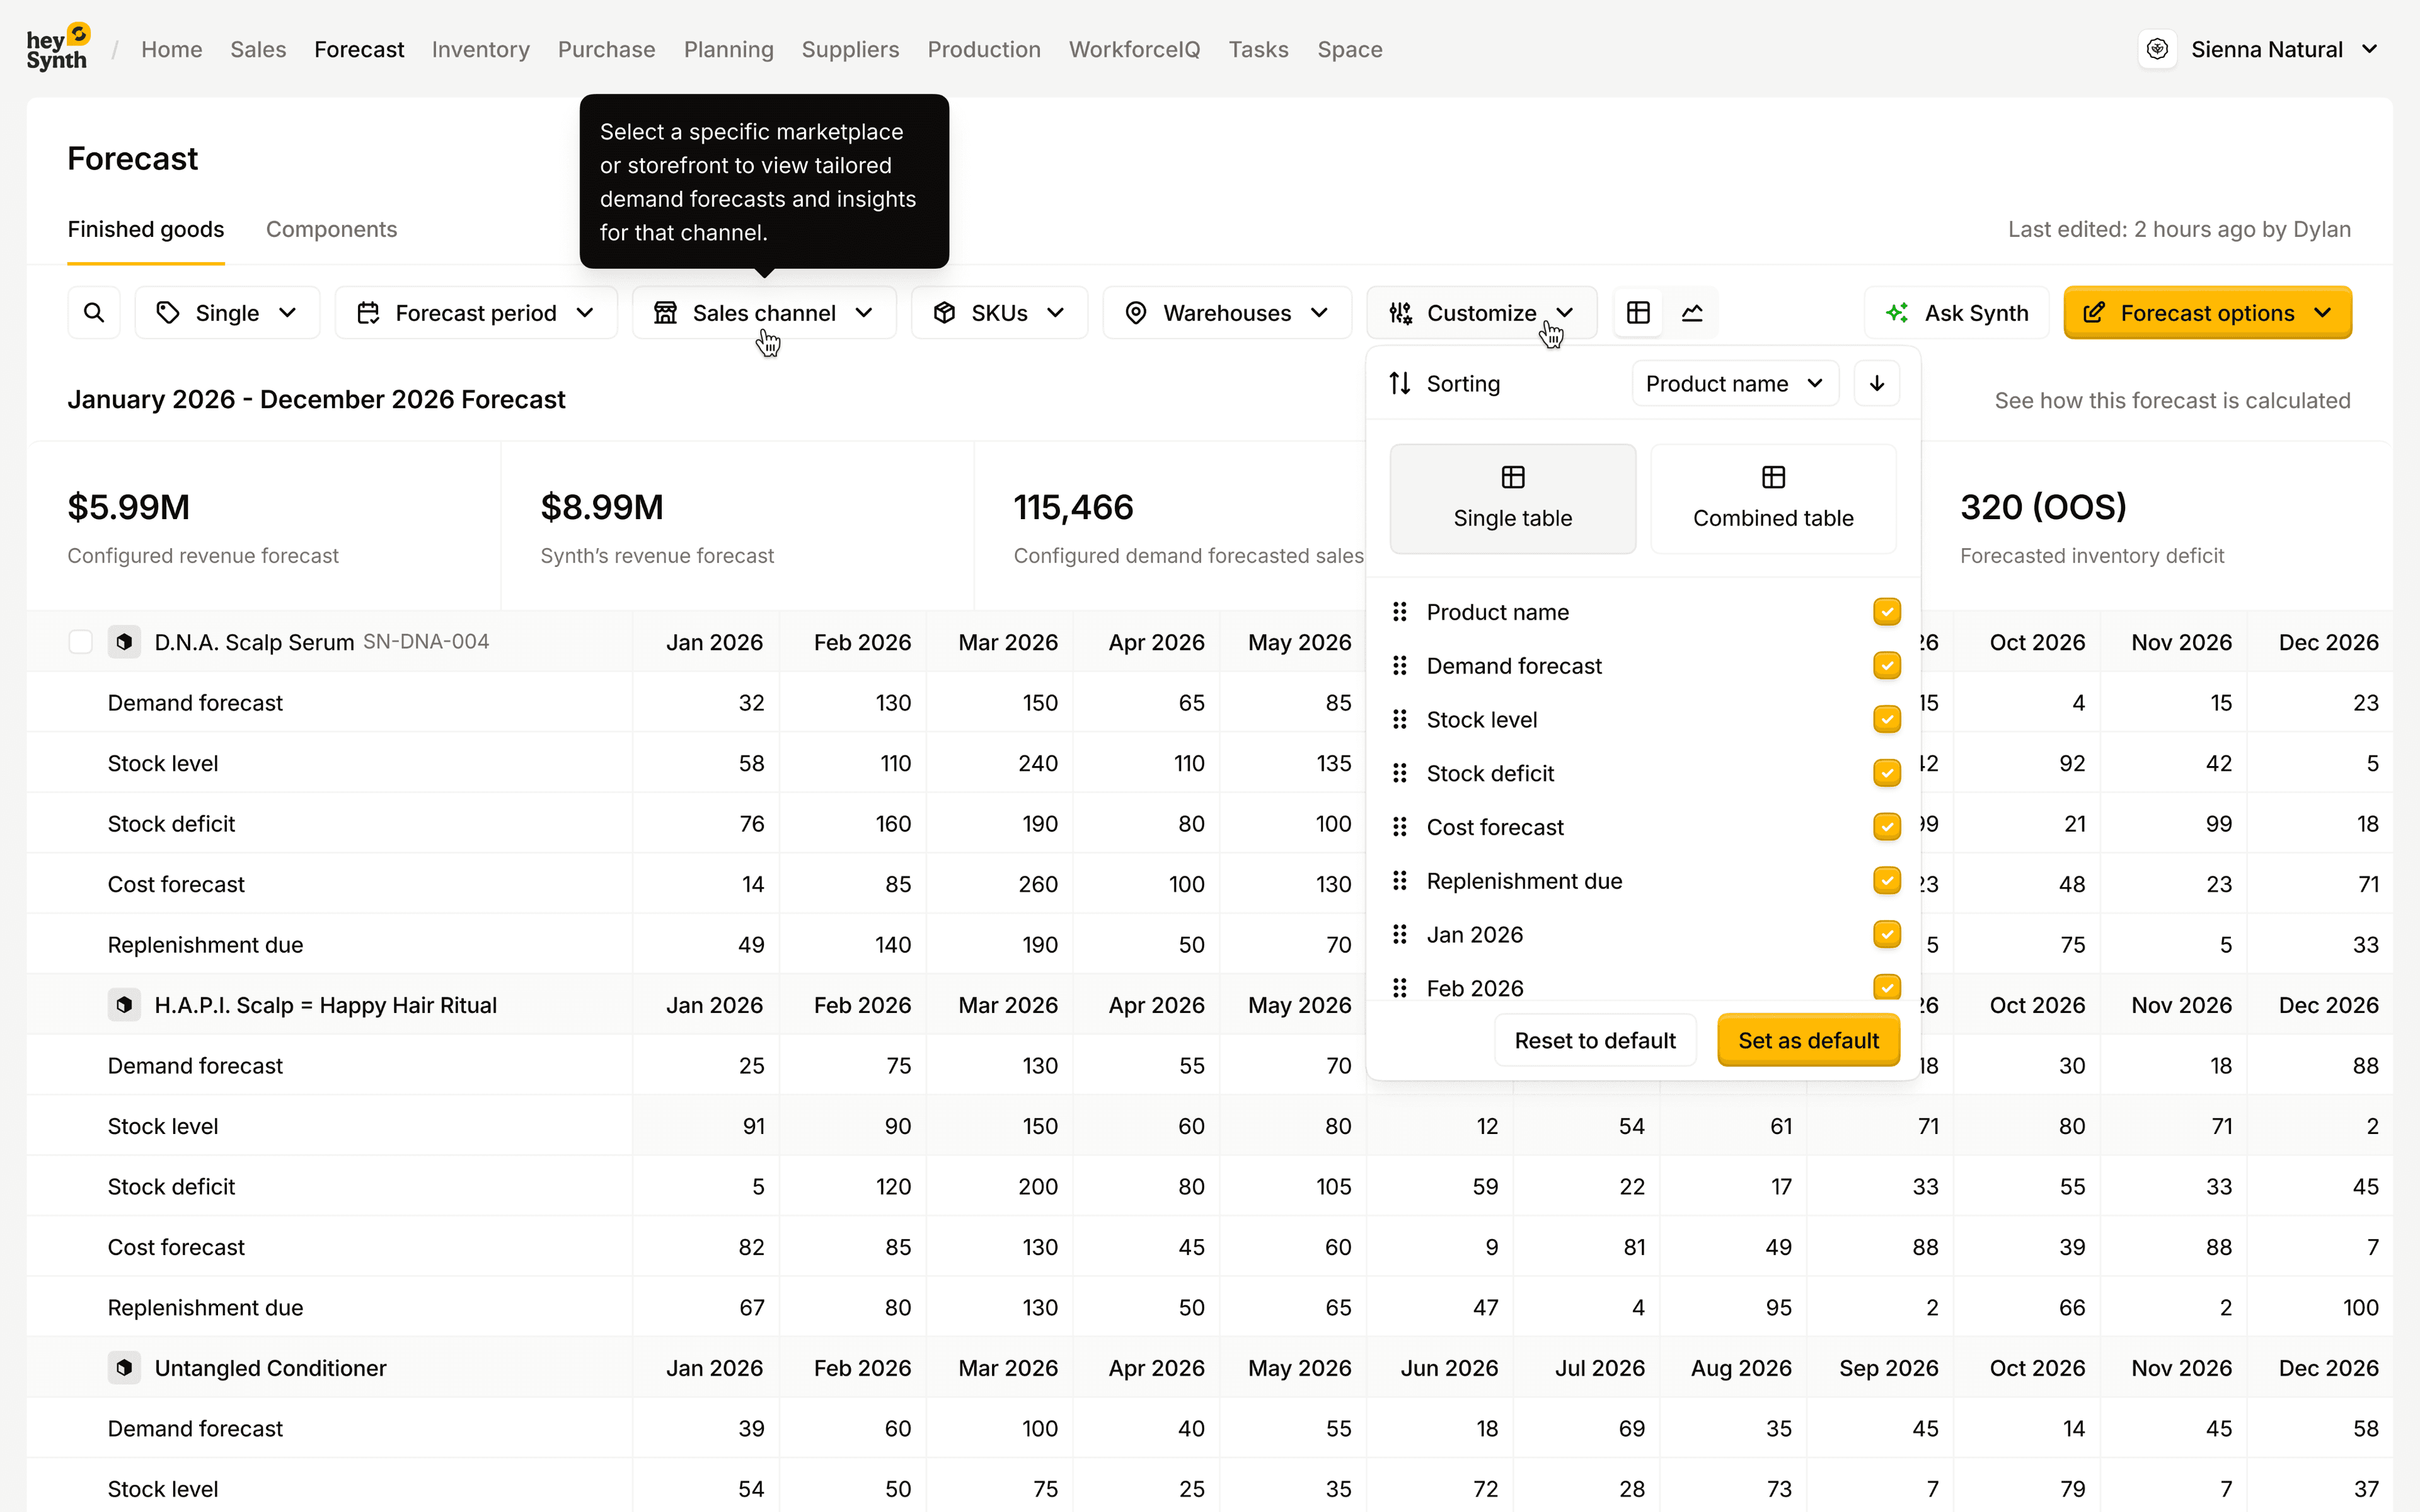
Task: Select the Combined table layout option
Action: [x=1773, y=498]
